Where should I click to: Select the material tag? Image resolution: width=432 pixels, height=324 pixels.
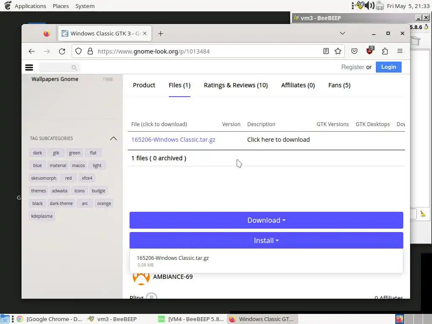point(58,165)
